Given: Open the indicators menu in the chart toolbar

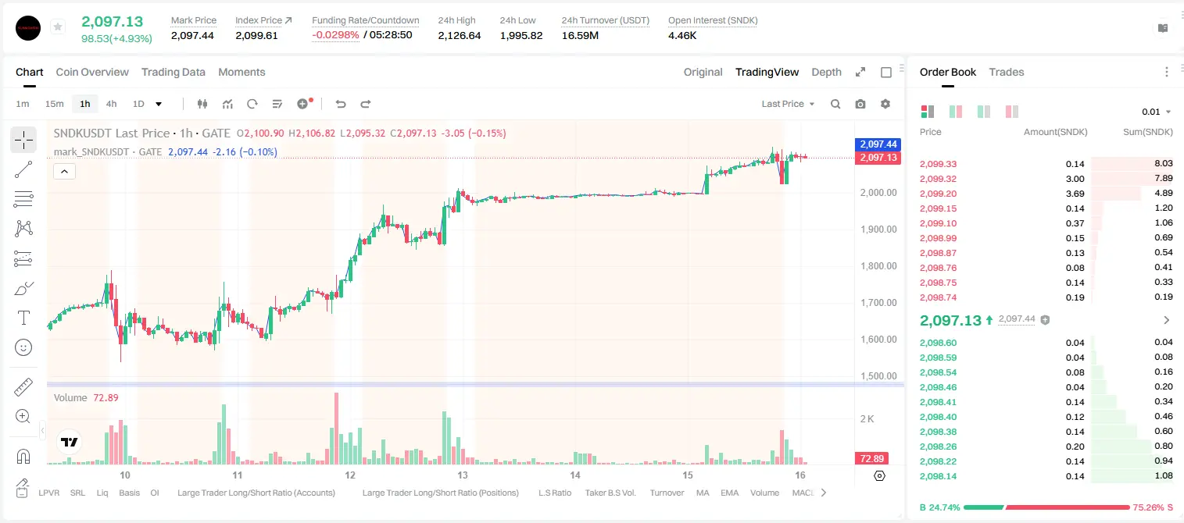Looking at the screenshot, I should (227, 104).
